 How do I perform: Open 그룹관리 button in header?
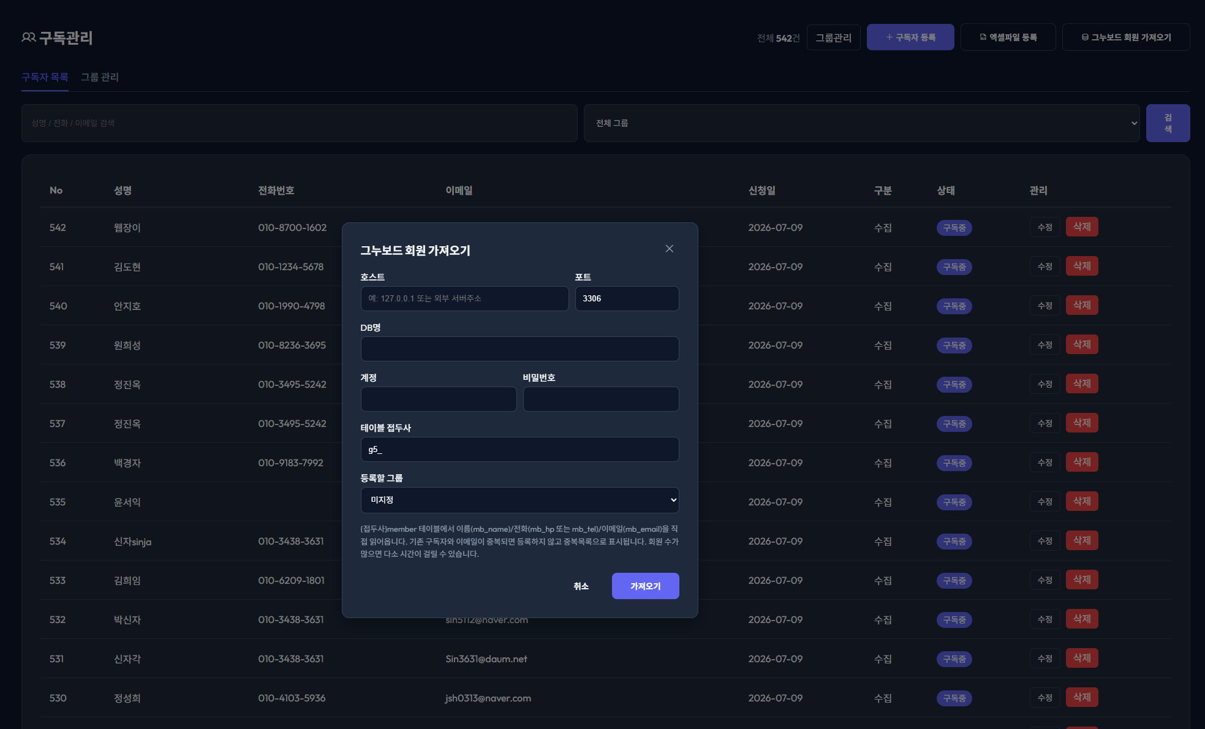[x=833, y=37]
